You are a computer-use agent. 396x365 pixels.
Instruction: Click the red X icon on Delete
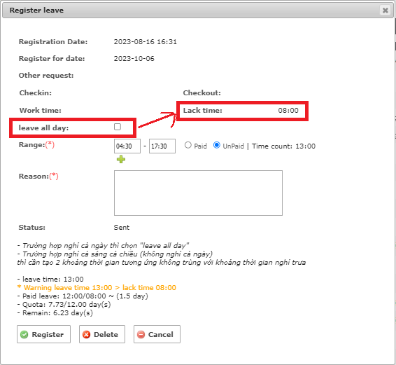(x=86, y=334)
